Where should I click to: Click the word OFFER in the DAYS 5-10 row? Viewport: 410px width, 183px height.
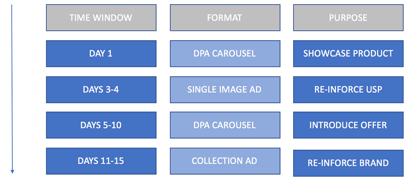tap(373, 125)
